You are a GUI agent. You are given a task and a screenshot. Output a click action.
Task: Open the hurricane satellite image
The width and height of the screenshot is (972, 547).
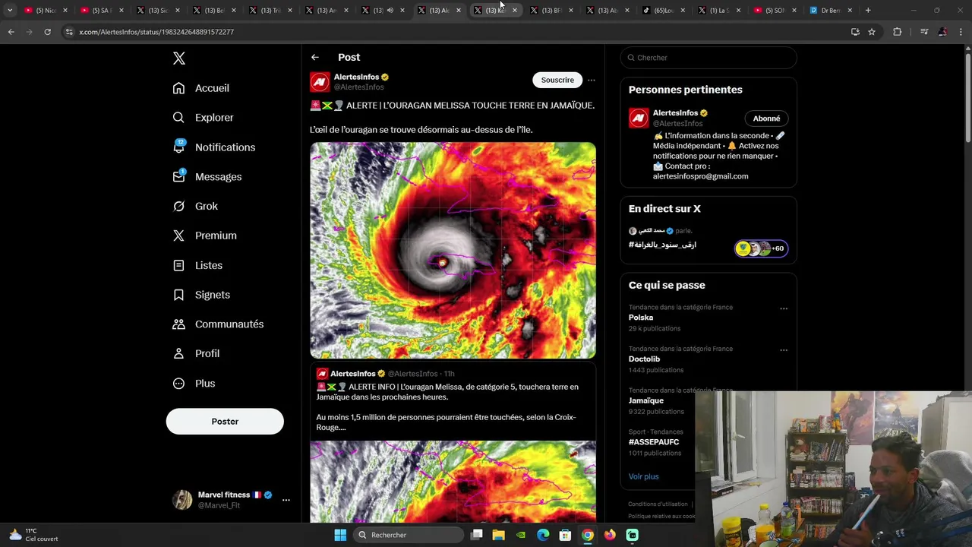click(x=453, y=250)
